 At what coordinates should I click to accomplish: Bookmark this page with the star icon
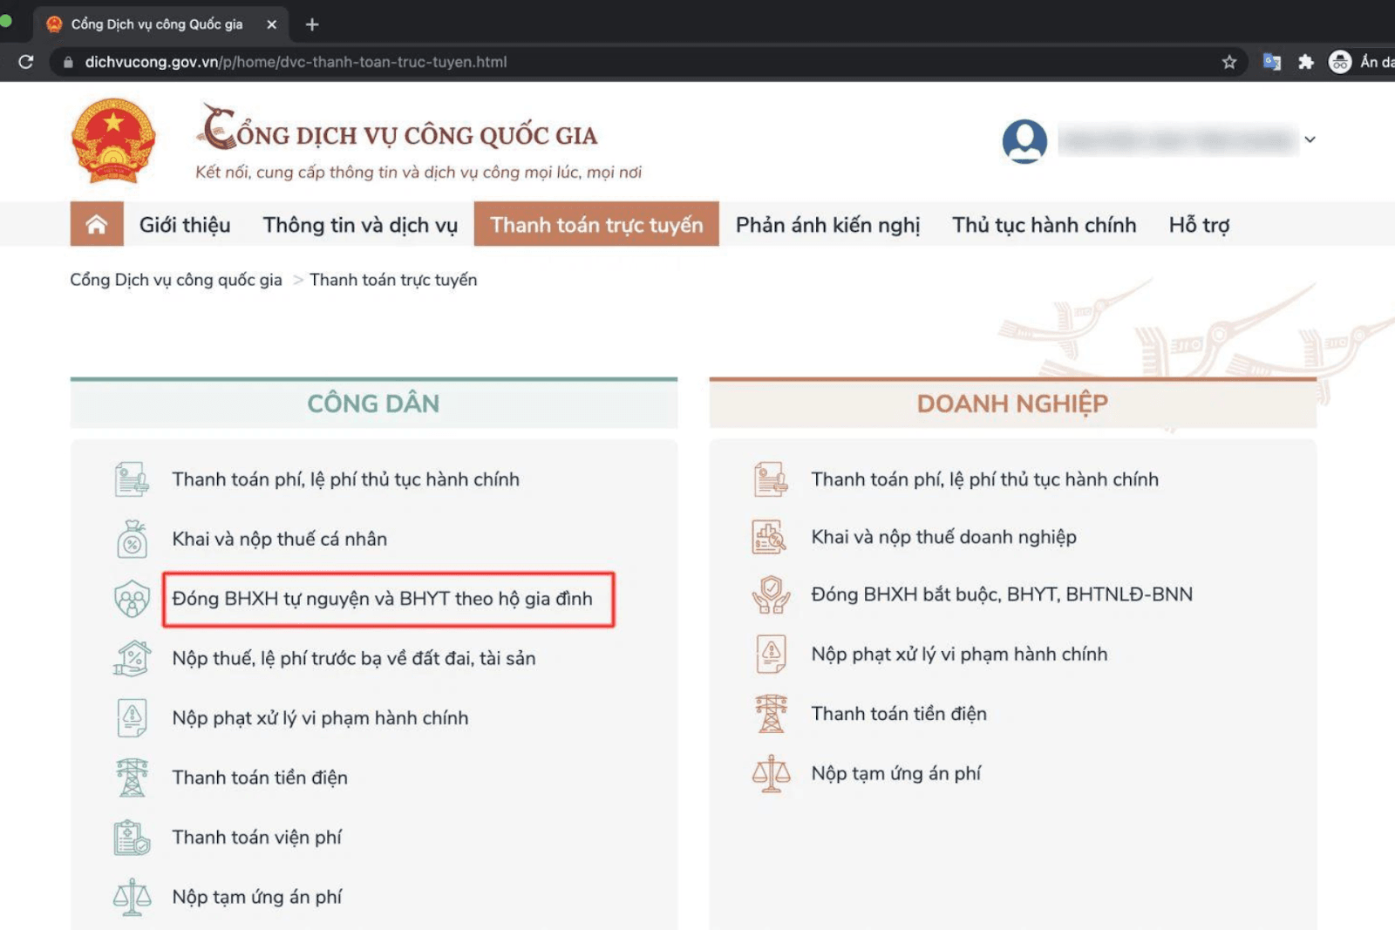tap(1229, 62)
